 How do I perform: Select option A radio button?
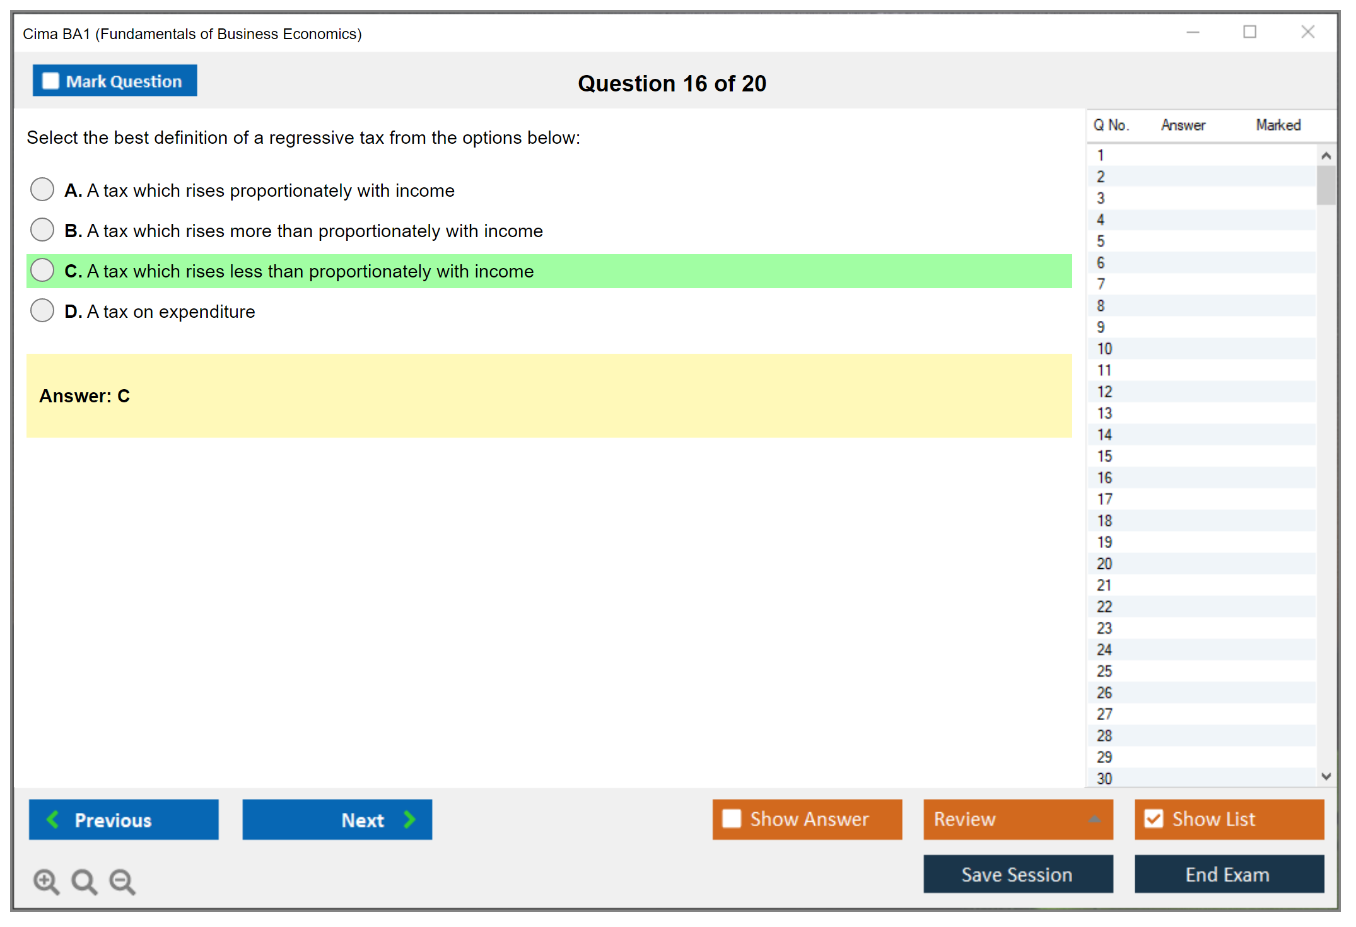[42, 189]
